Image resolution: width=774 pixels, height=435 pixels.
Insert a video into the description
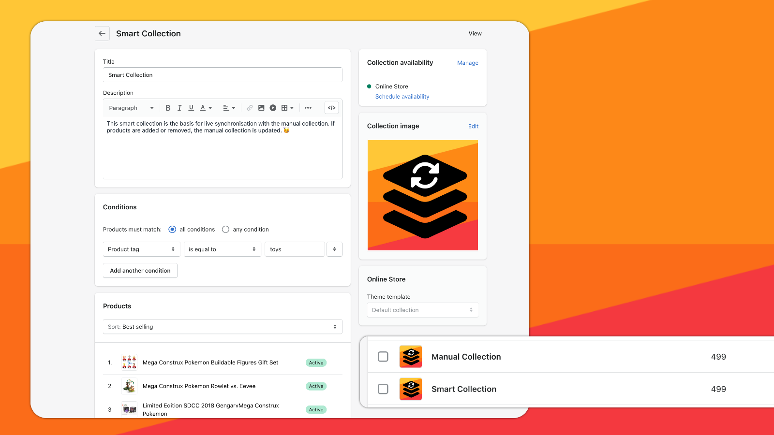click(x=273, y=108)
